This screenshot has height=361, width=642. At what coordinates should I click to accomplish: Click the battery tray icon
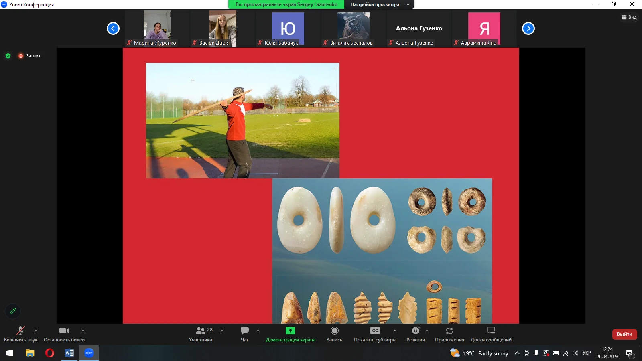556,353
